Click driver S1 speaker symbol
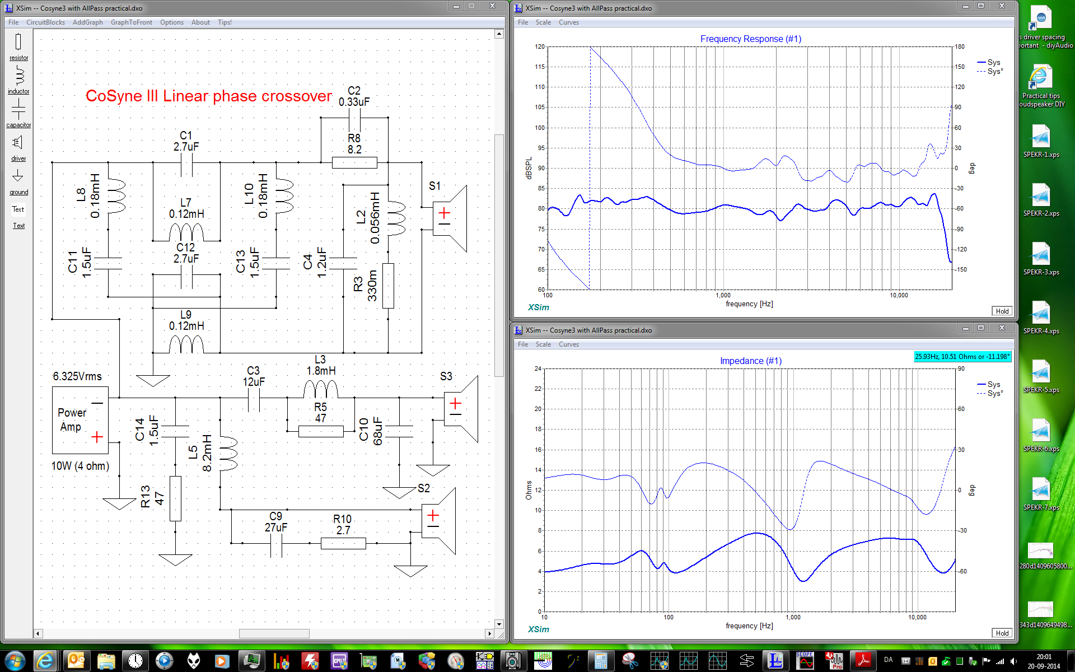Viewport: 1075px width, 672px height. click(x=450, y=218)
